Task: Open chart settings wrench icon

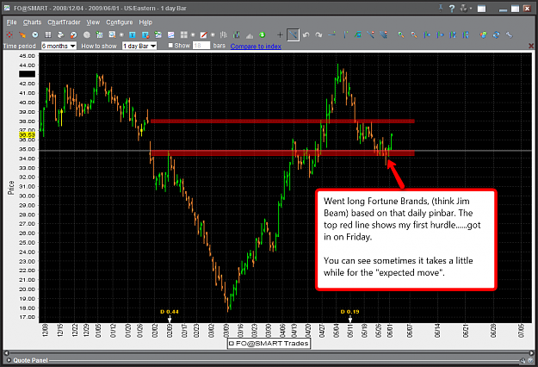Action: click(x=509, y=34)
